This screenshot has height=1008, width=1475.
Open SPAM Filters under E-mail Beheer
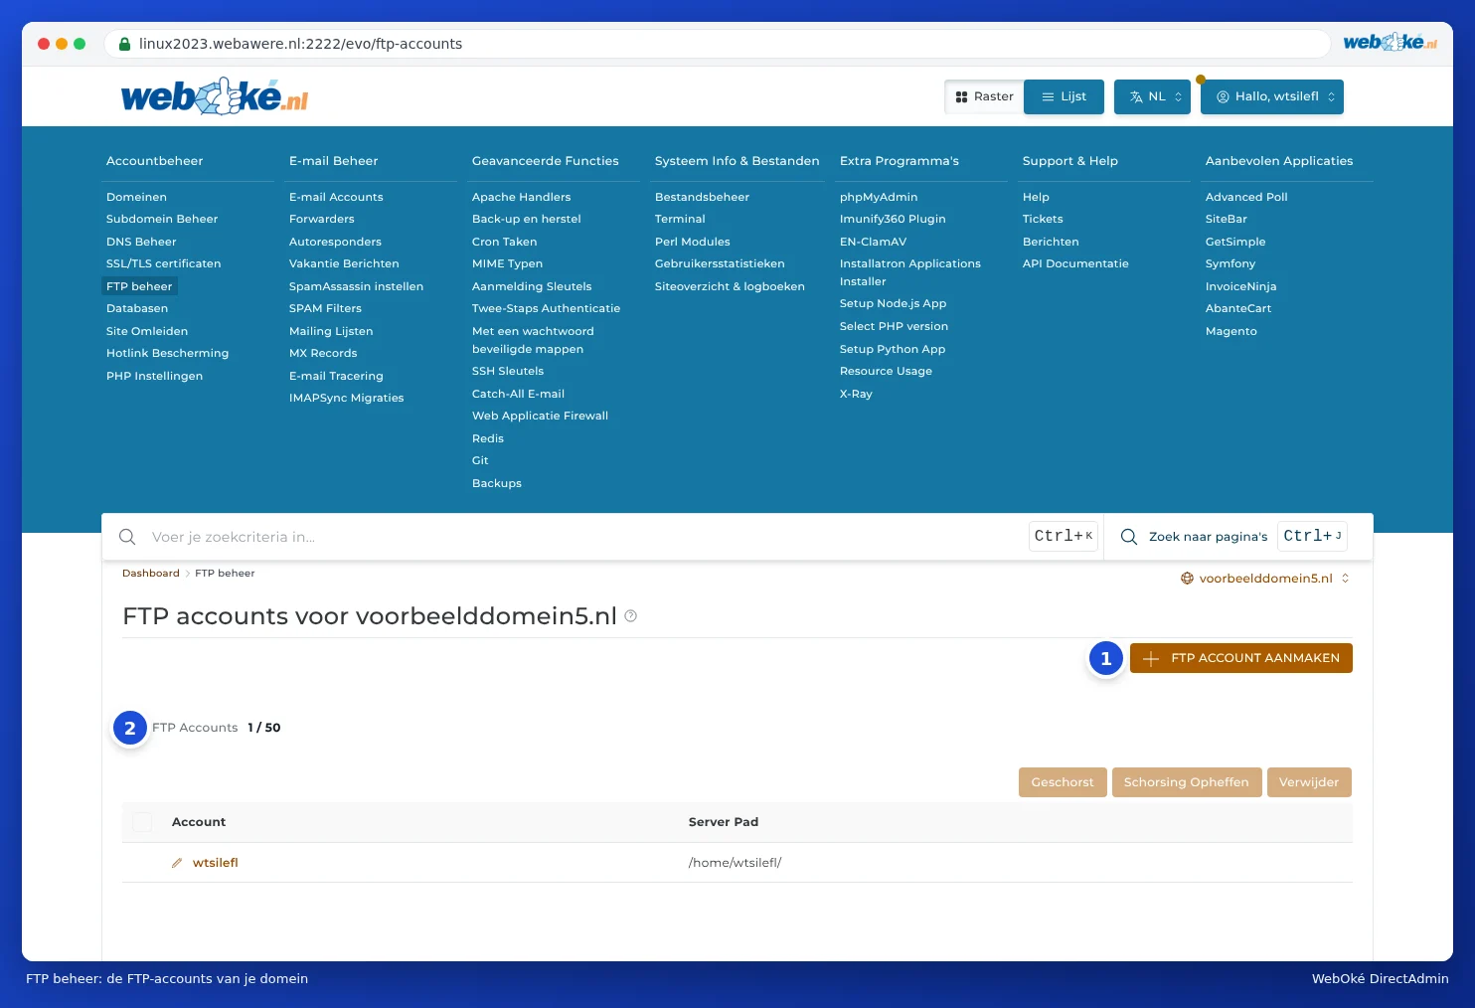tap(325, 308)
